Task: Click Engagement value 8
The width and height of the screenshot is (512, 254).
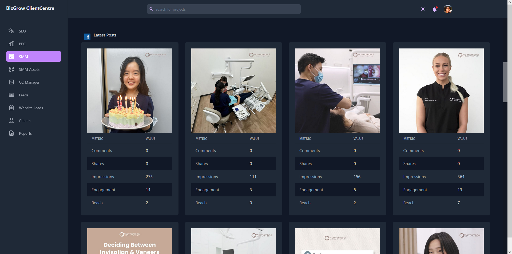Action: pyautogui.click(x=355, y=190)
